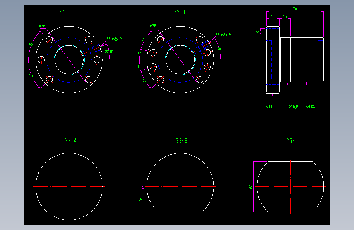Click the '??: I' view title

pyautogui.click(x=64, y=12)
